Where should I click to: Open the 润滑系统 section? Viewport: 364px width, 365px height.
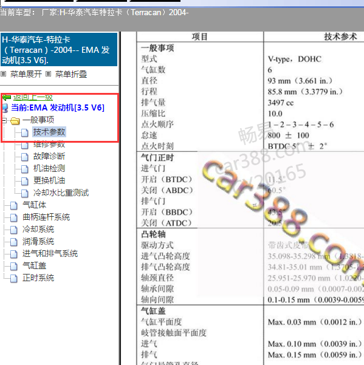[x=38, y=241]
